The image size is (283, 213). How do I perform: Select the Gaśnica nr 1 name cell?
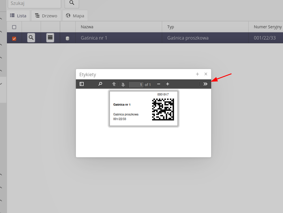[119, 38]
